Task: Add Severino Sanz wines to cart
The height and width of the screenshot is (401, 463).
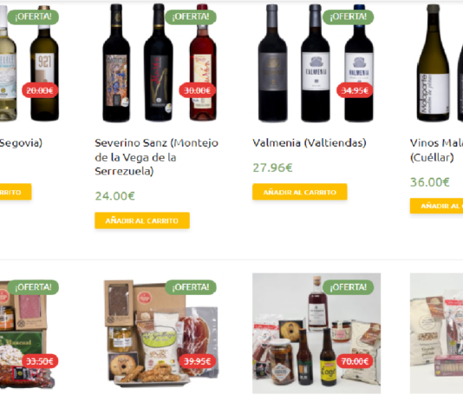Action: 142,220
